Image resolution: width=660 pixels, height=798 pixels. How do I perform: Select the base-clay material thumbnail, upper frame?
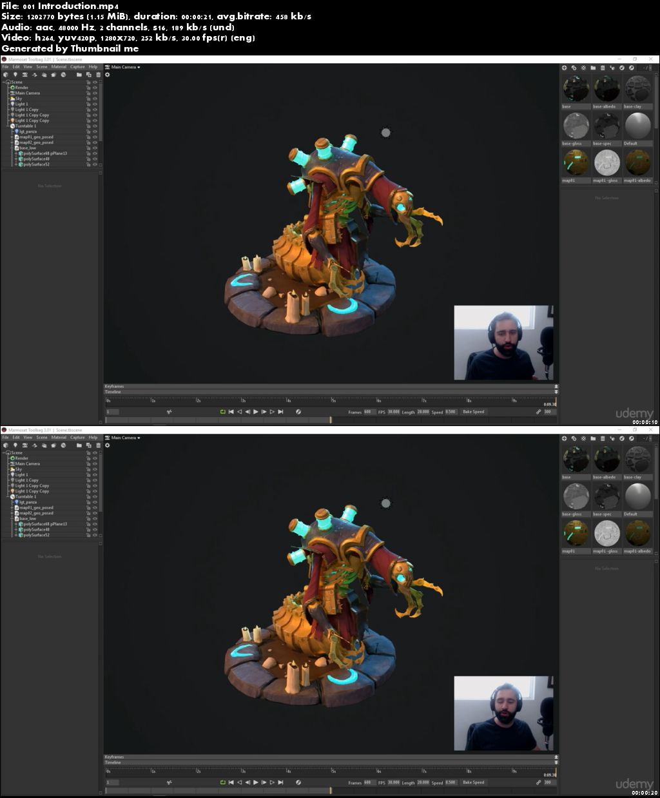tap(638, 89)
